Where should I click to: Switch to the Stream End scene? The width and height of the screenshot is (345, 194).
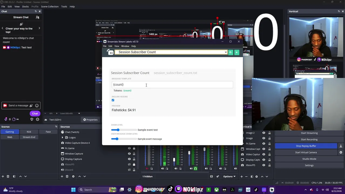pos(29,137)
